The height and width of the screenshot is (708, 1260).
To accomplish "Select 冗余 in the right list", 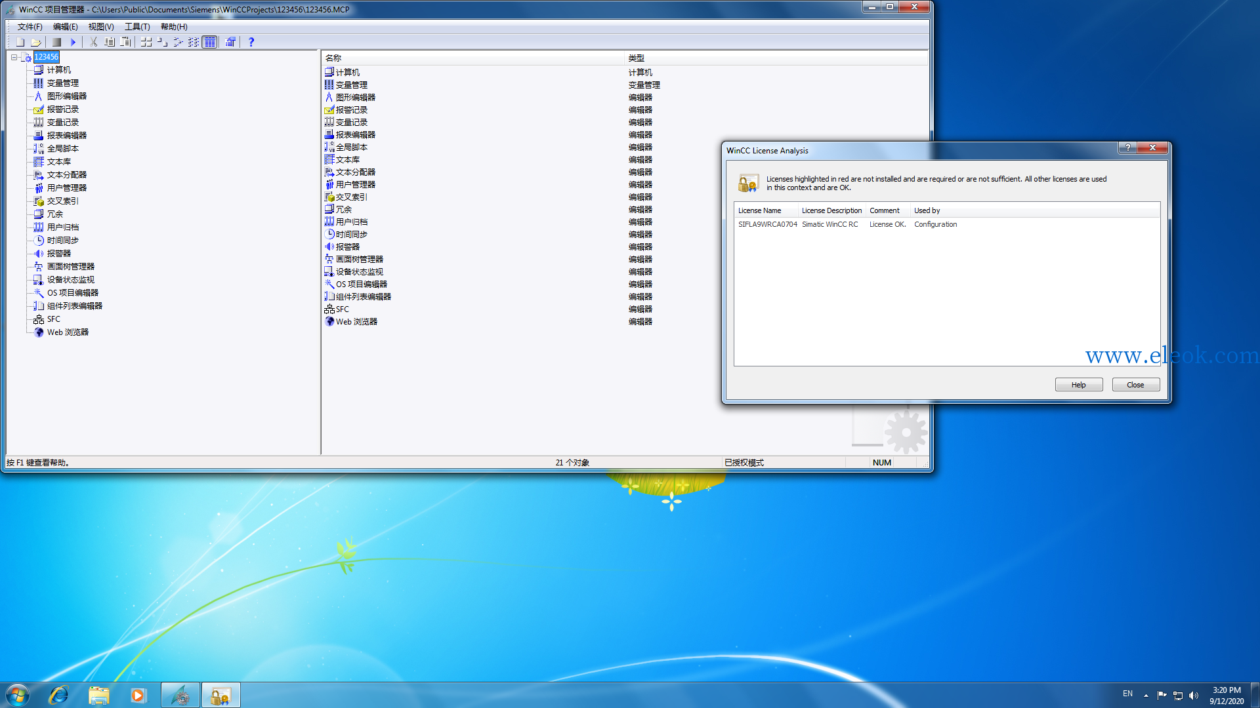I will [x=344, y=210].
